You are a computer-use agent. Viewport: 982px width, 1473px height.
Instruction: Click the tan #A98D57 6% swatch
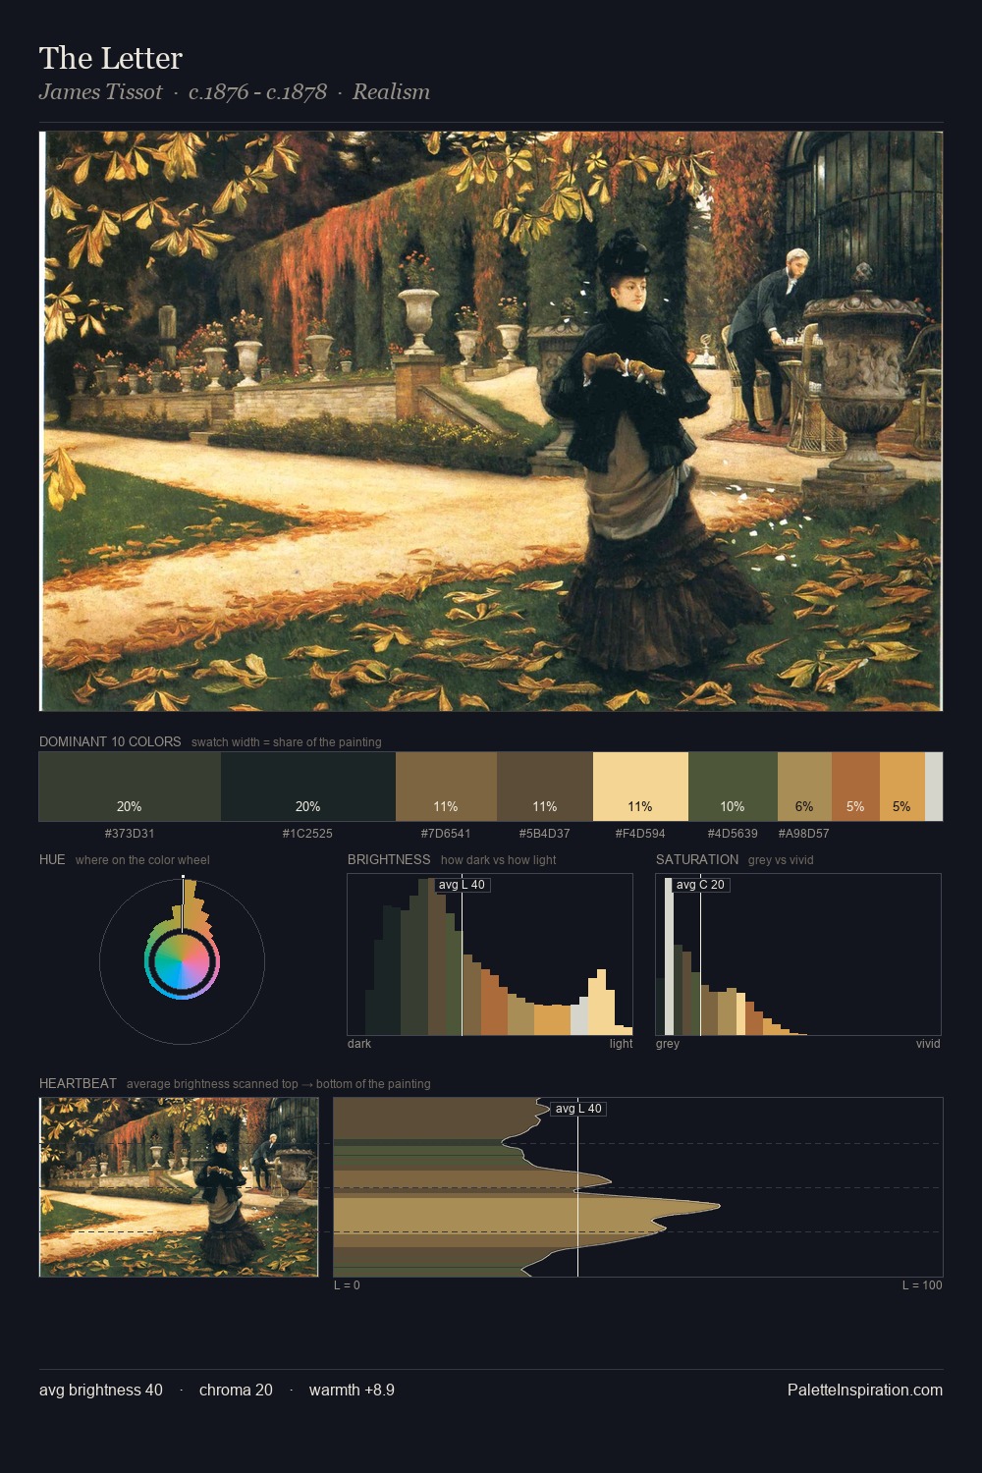(x=804, y=787)
